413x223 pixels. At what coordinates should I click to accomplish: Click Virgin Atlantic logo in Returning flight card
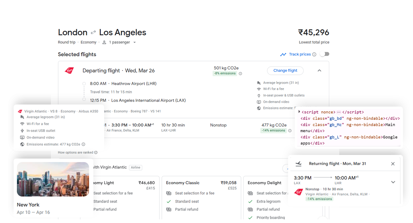click(298, 192)
